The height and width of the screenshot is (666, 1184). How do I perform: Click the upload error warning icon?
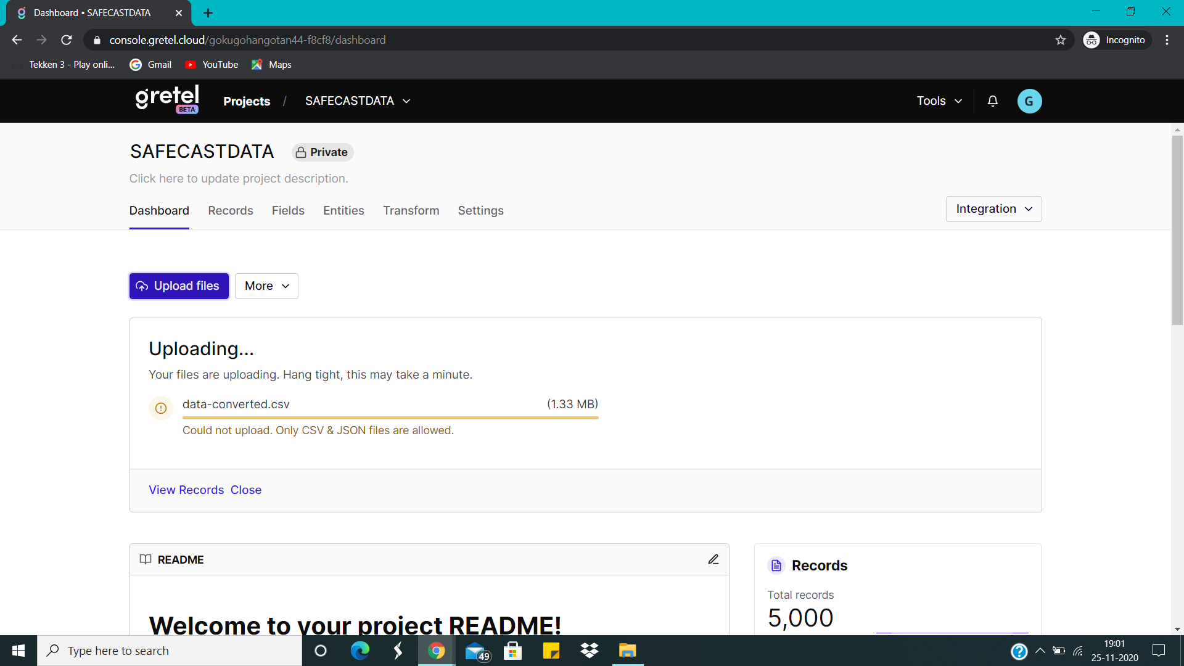[x=161, y=408]
